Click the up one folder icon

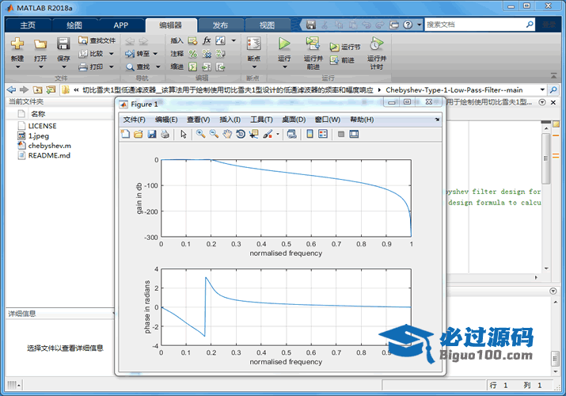coord(37,89)
